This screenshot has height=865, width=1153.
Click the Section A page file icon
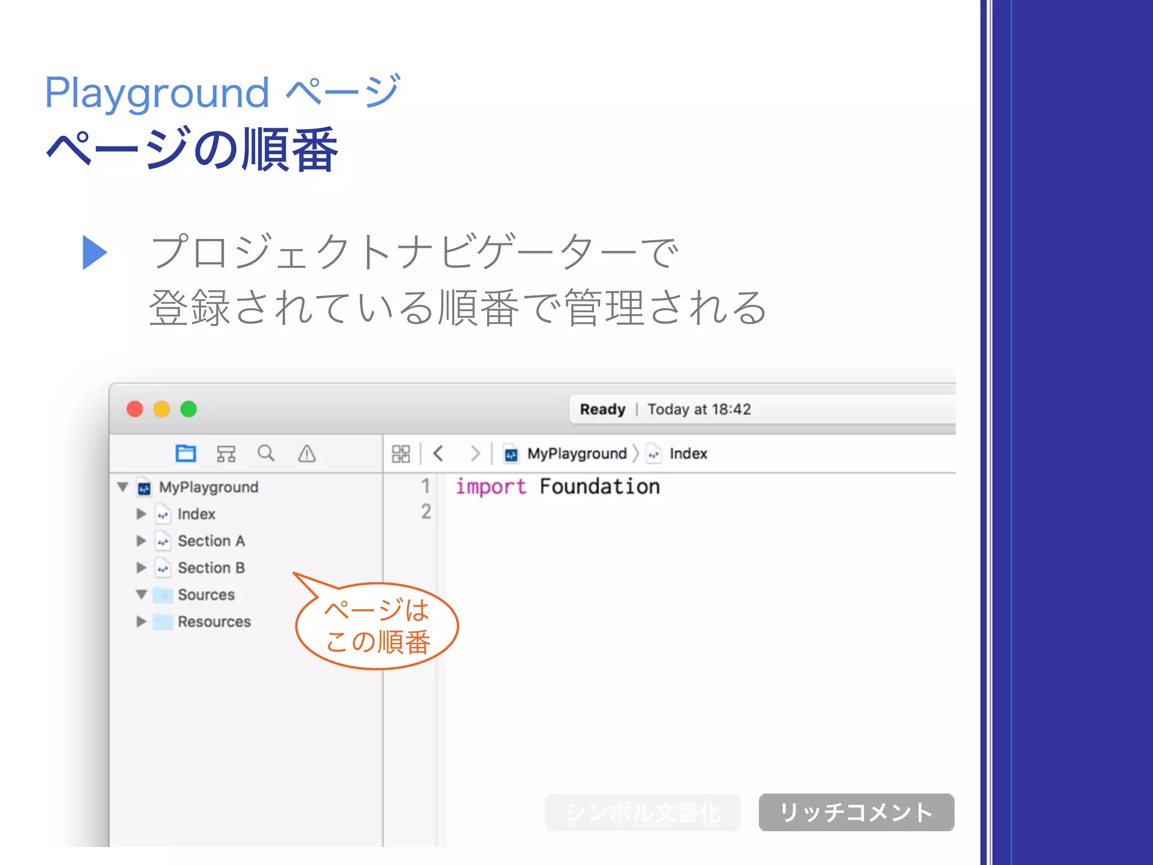(x=163, y=541)
